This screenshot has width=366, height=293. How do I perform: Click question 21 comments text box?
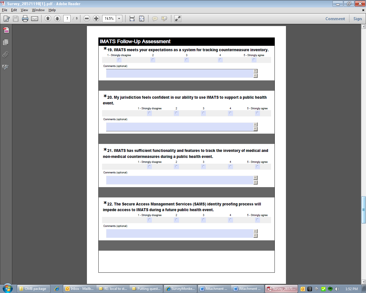click(180, 180)
